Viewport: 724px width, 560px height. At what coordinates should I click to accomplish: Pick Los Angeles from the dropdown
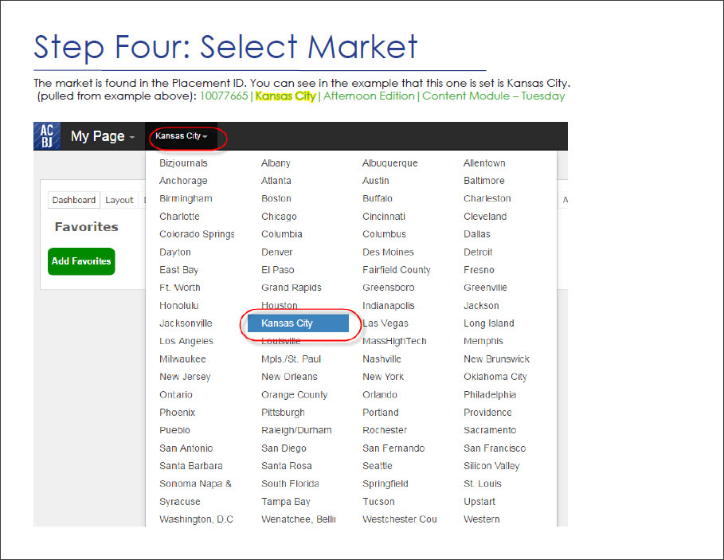pyautogui.click(x=186, y=341)
